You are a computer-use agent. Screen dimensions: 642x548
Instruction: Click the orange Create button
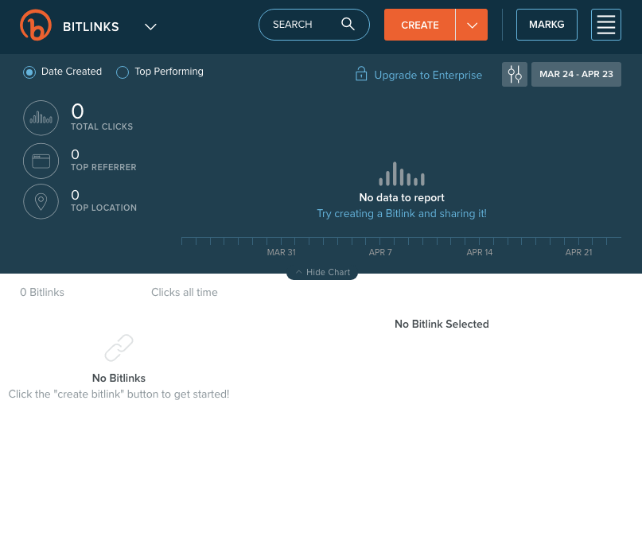(x=420, y=25)
